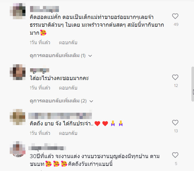Image resolution: width=194 pixels, height=171 pixels.
Task: Click the chevron beside replies (1)
Action: tap(90, 56)
